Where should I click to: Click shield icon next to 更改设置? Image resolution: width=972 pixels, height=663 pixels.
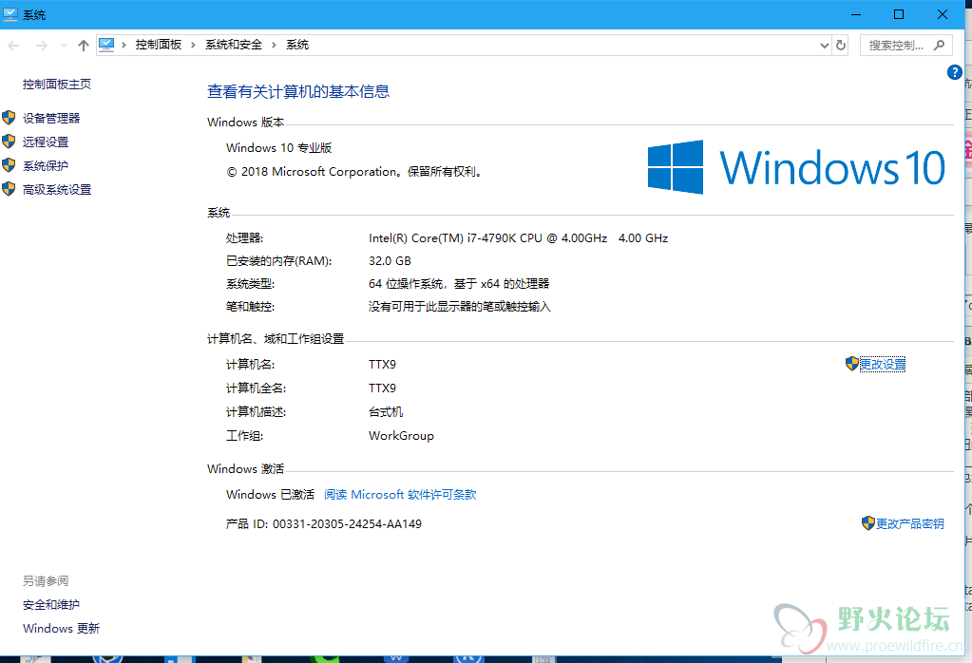(x=852, y=364)
